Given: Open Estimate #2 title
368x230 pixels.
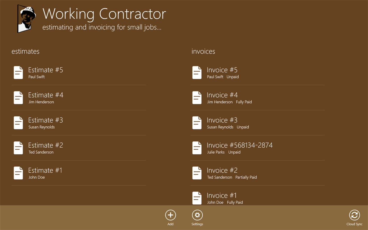Looking at the screenshot, I should point(45,145).
